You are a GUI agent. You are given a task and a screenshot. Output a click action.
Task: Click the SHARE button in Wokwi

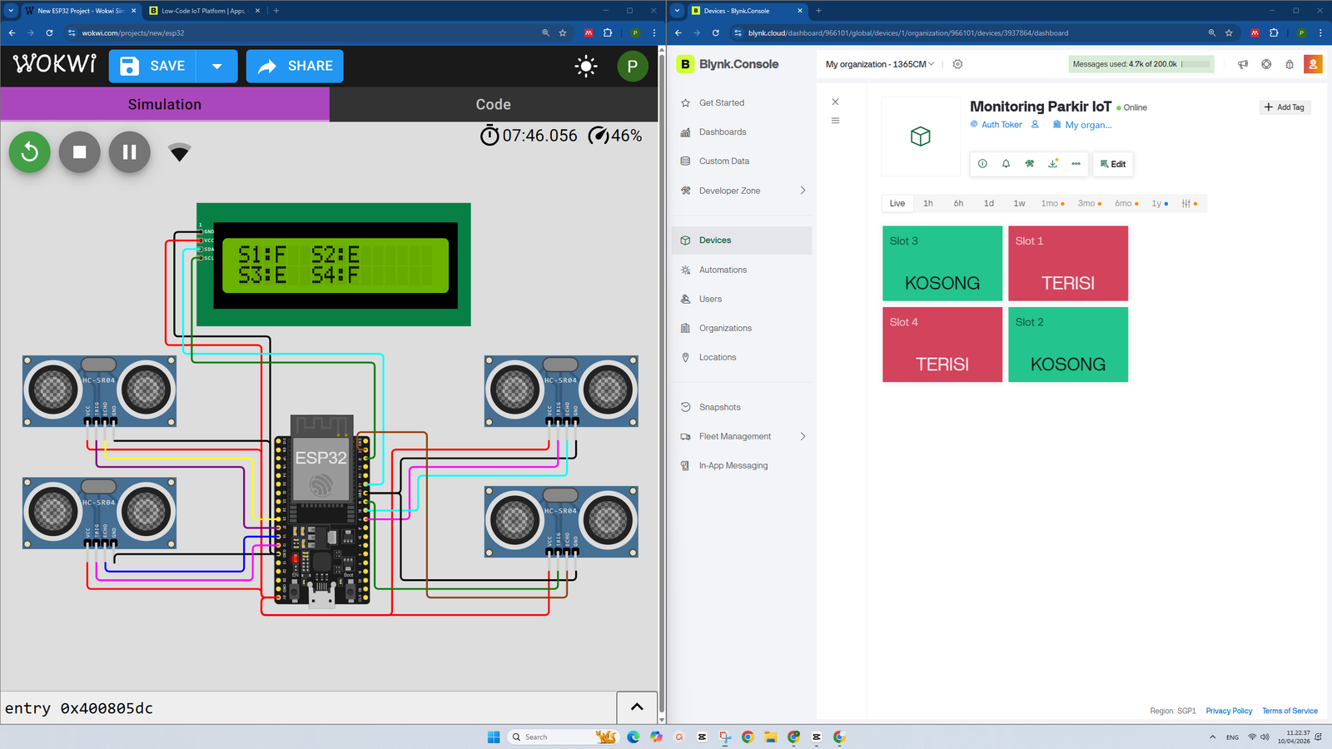[295, 66]
